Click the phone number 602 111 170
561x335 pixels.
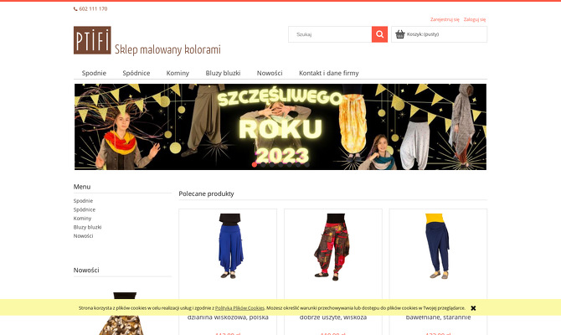[94, 9]
